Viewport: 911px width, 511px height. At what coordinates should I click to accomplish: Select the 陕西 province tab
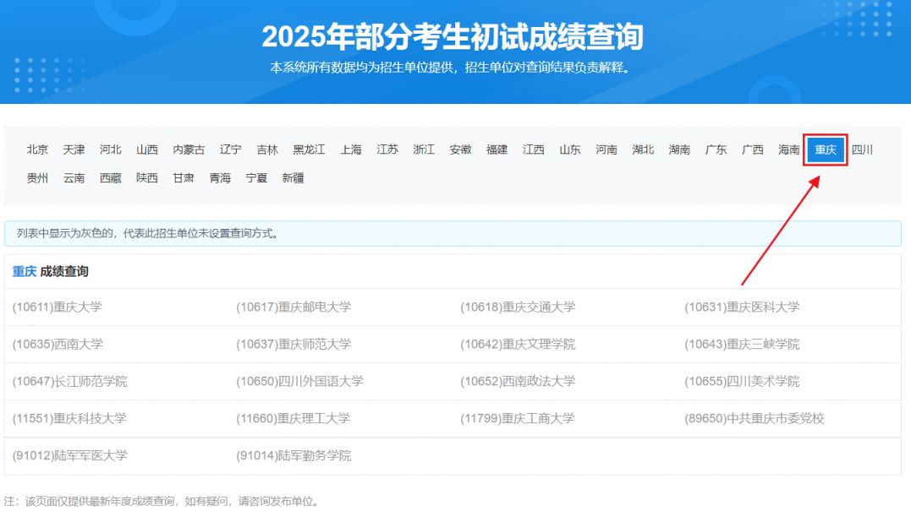(147, 178)
